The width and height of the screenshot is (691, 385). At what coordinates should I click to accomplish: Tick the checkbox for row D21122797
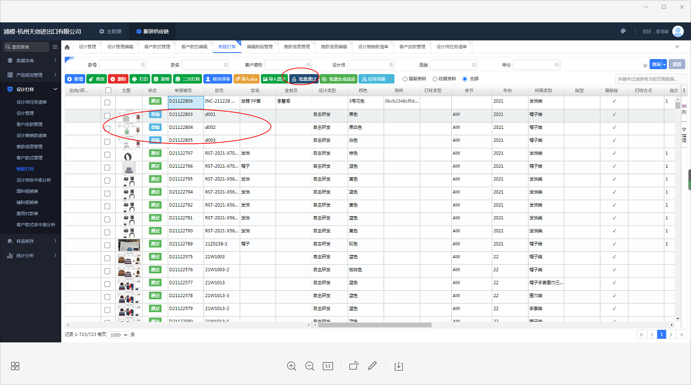(x=108, y=154)
